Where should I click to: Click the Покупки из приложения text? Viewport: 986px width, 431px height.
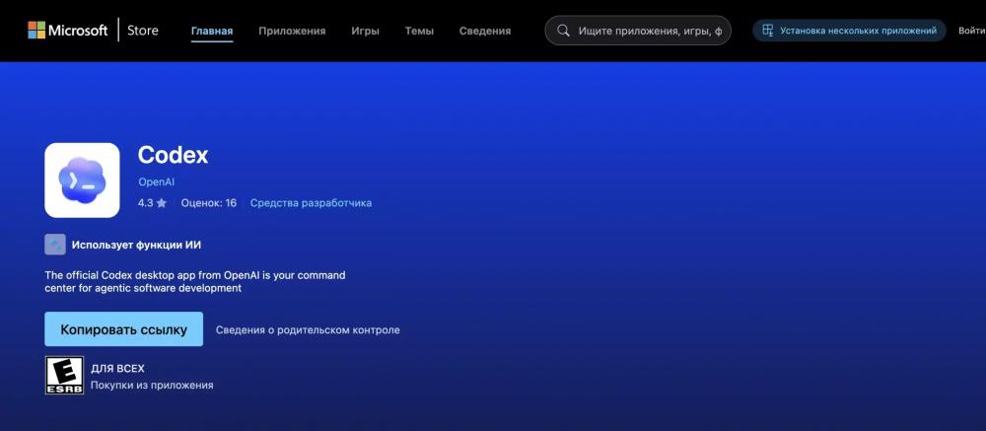(152, 385)
